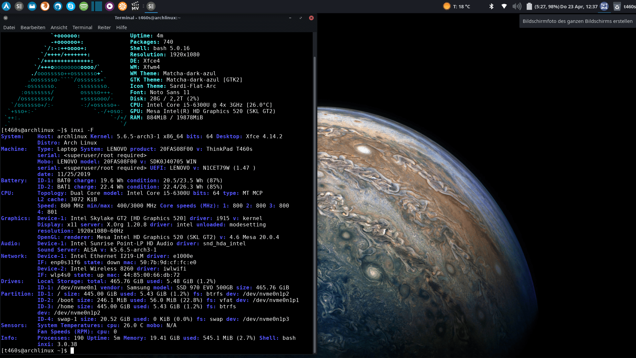This screenshot has width=636, height=358.
Task: Click the 'inxi -F' command text
Action: click(x=82, y=130)
